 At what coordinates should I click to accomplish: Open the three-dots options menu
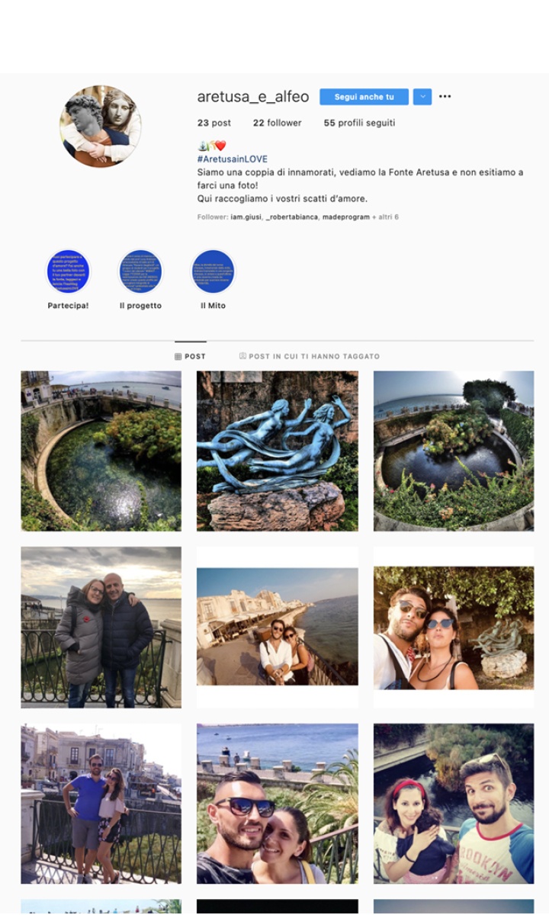(x=445, y=97)
